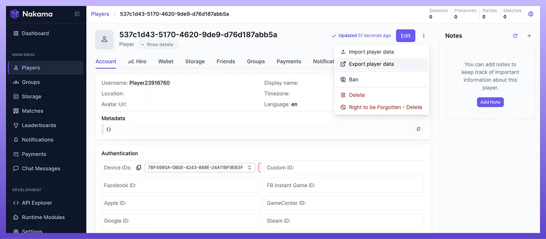Screen dimensions: 546x239
Task: Open Runtime Modules in sidebar
Action: click(45, 217)
